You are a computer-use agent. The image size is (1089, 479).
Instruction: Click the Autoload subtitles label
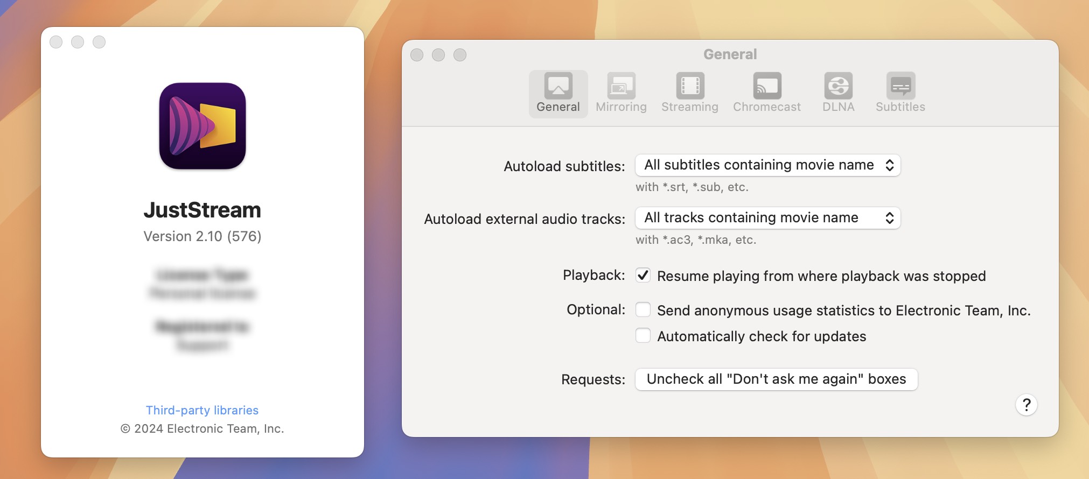tap(564, 166)
